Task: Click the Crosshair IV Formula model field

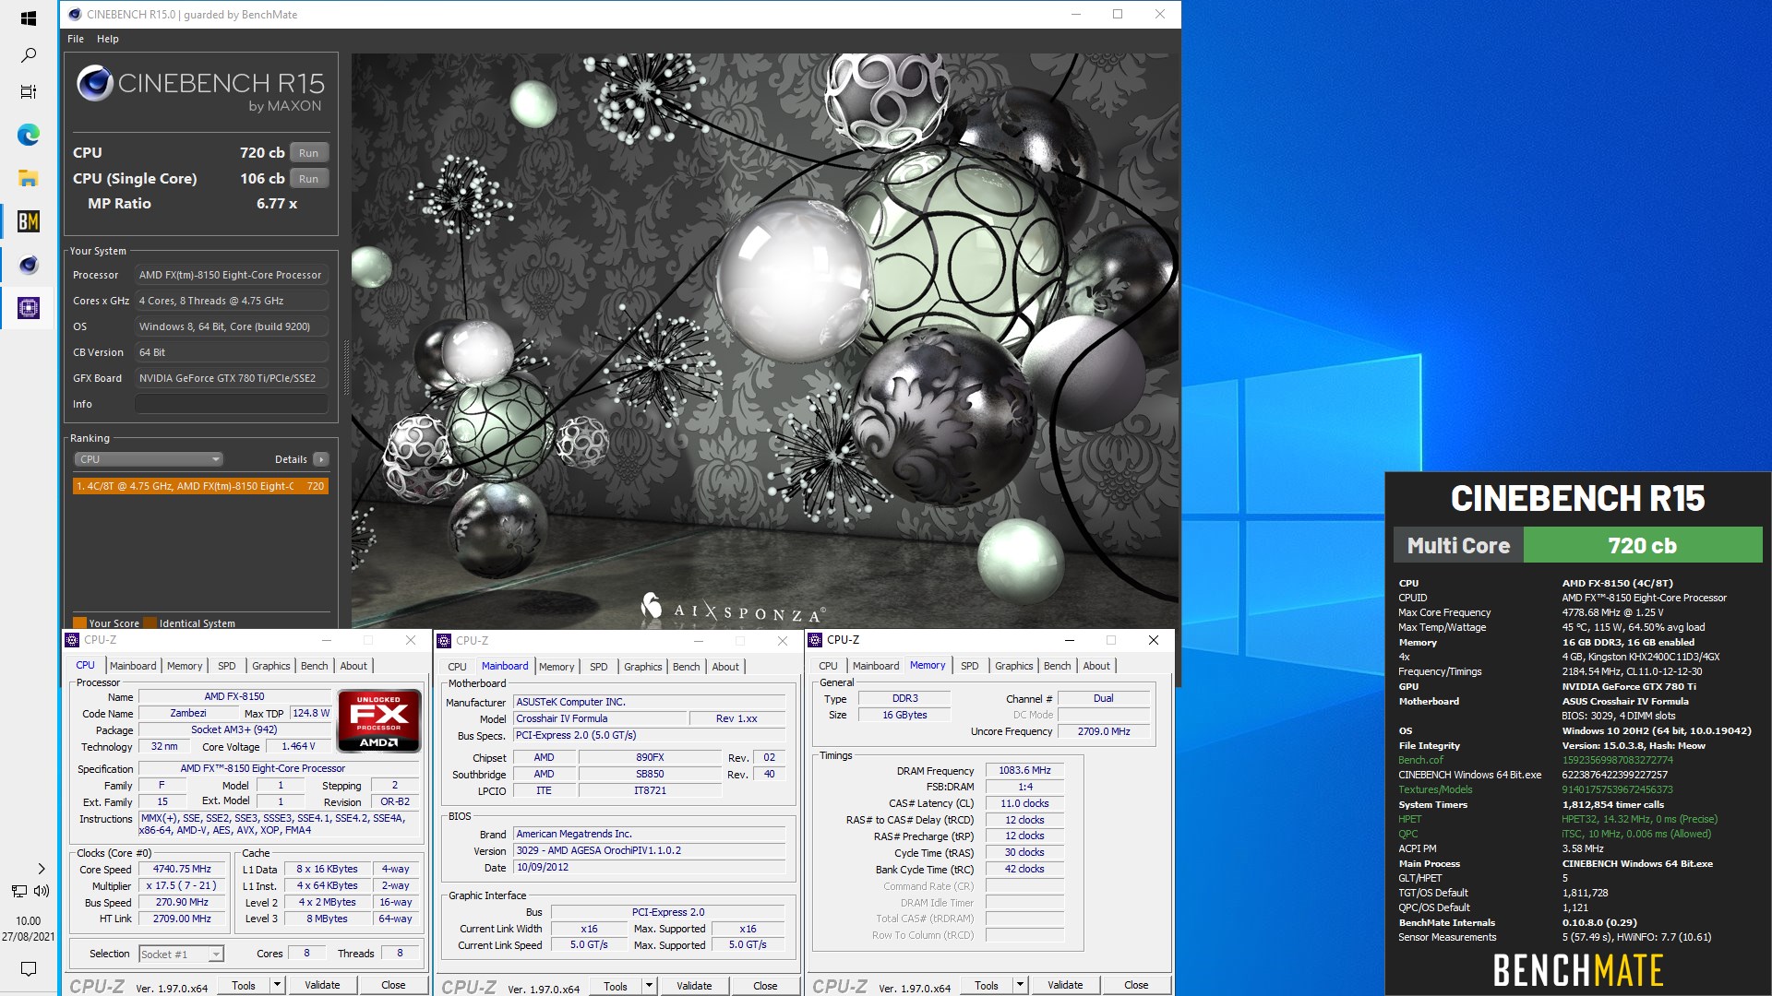Action: point(601,718)
